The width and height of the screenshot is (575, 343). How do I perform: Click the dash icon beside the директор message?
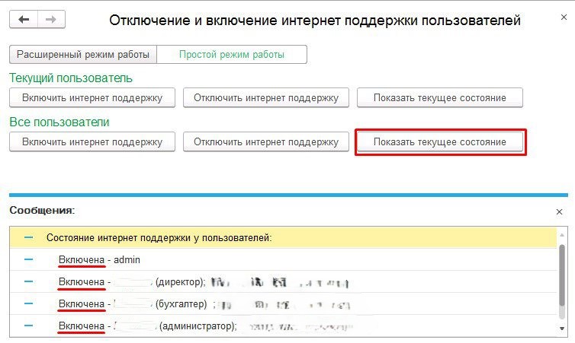point(28,281)
